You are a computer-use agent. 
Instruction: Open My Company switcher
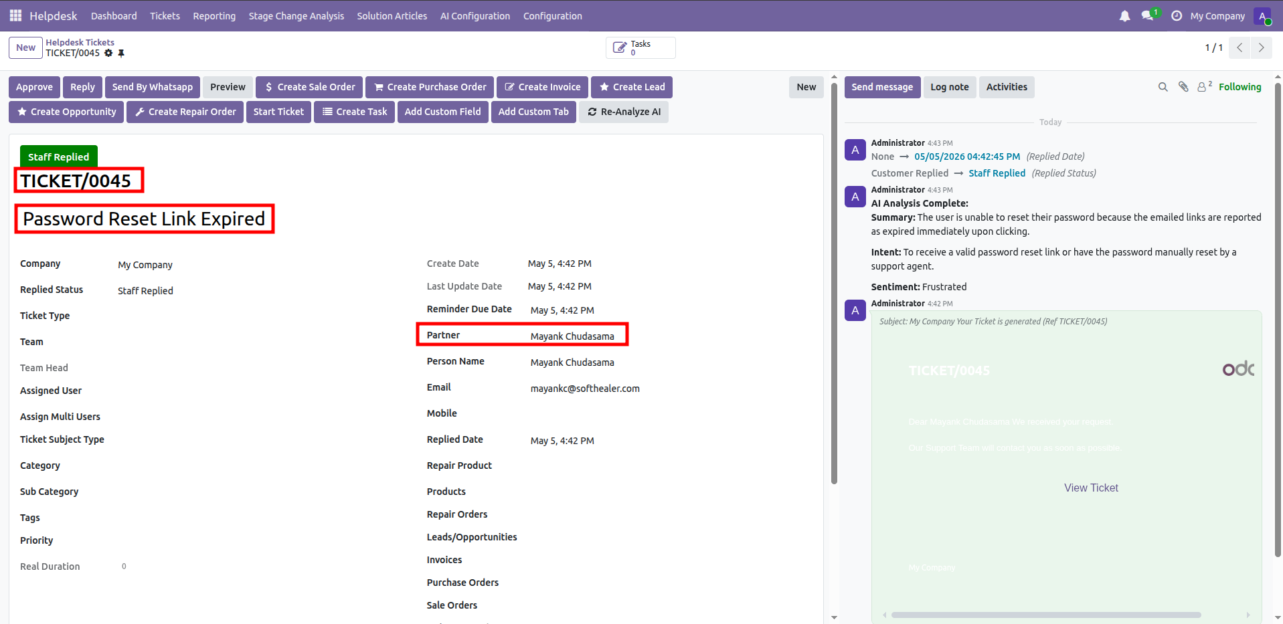(1217, 16)
